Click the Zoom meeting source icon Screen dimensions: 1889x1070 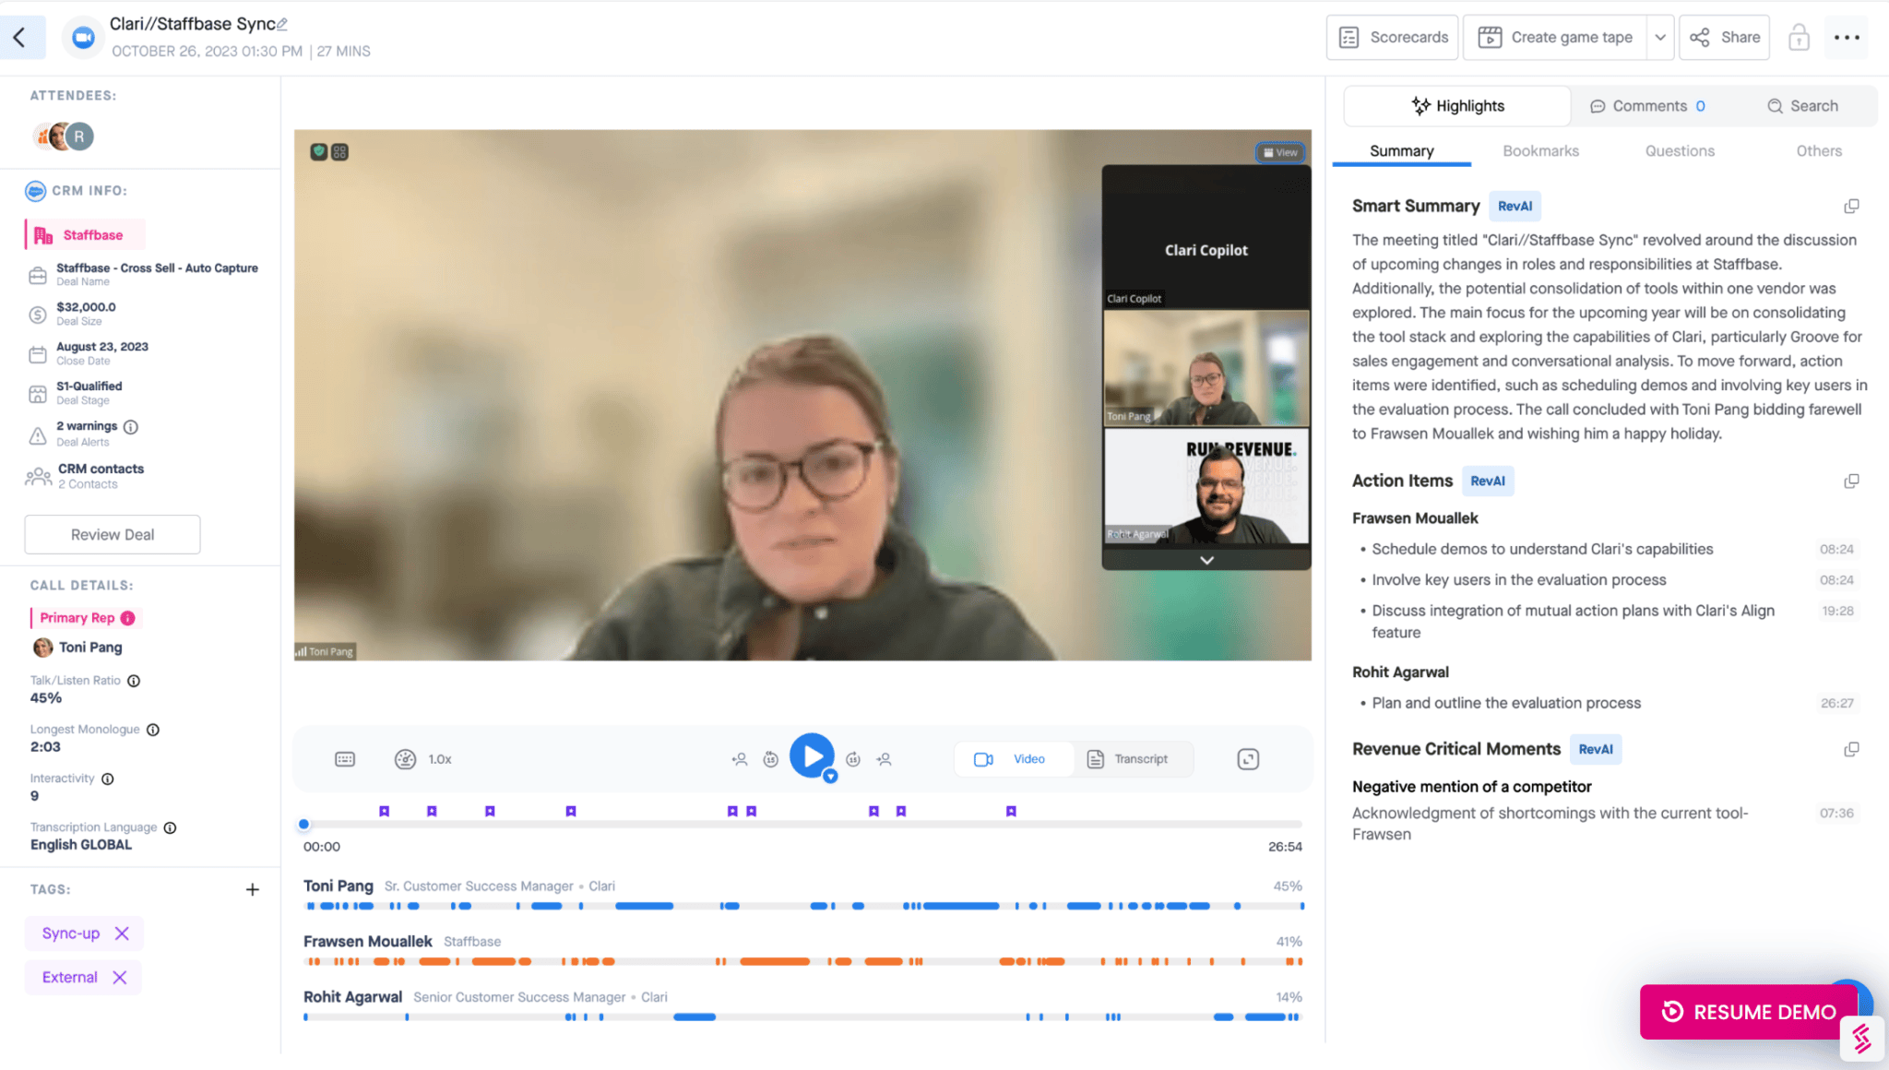coord(83,38)
